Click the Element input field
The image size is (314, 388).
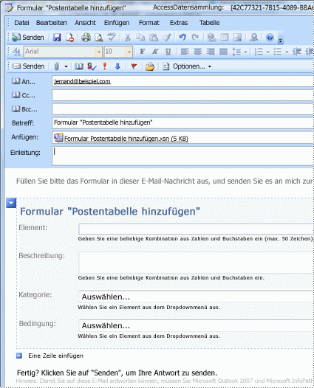click(196, 229)
